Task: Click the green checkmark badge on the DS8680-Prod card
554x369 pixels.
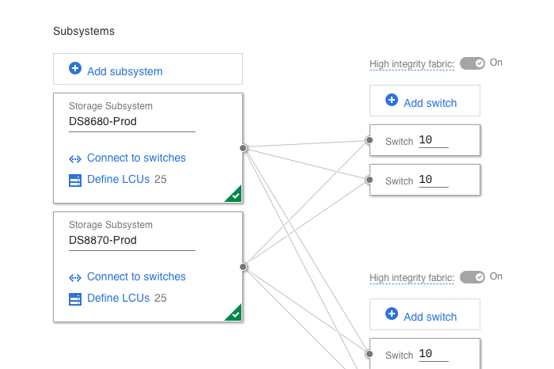Action: pos(234,195)
